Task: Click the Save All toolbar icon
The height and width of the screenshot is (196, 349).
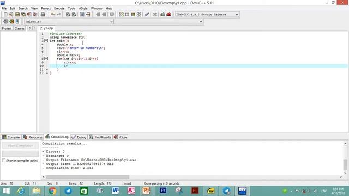Action: (x=23, y=15)
